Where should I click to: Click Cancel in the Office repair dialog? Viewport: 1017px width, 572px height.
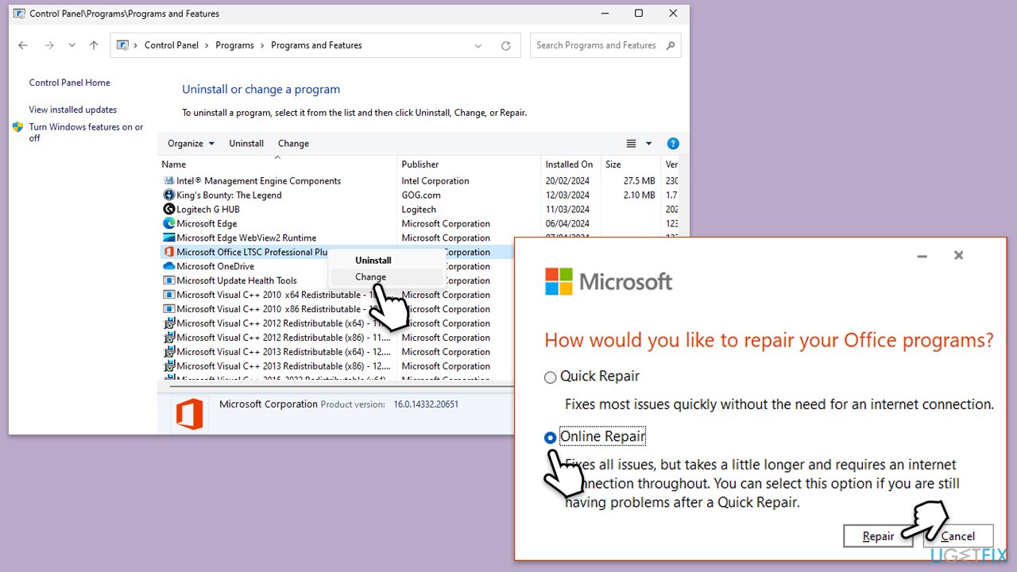point(958,536)
